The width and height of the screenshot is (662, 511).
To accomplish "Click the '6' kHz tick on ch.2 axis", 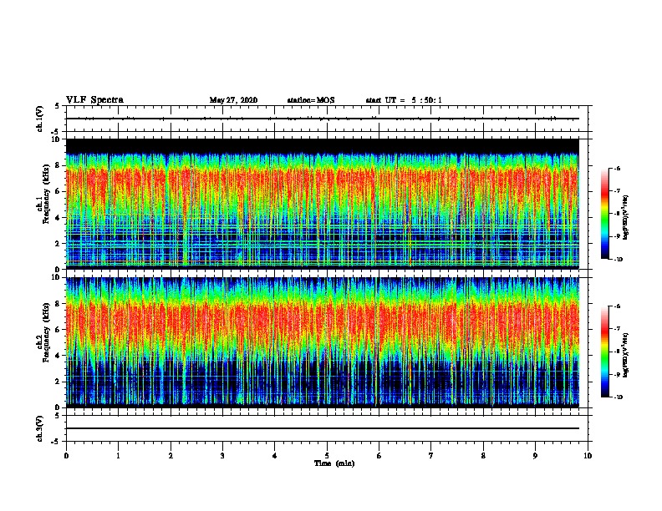I will (x=58, y=330).
